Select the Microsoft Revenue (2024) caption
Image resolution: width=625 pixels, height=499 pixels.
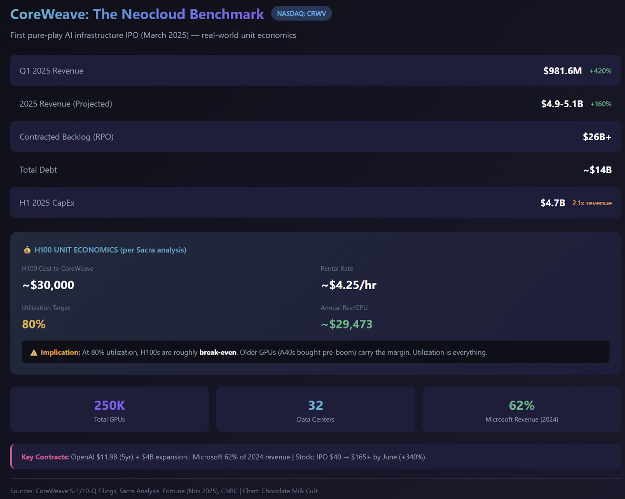(522, 420)
